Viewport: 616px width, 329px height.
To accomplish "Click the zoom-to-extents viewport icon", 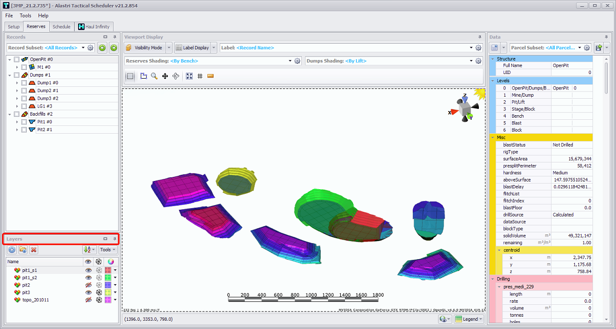I will pos(189,76).
